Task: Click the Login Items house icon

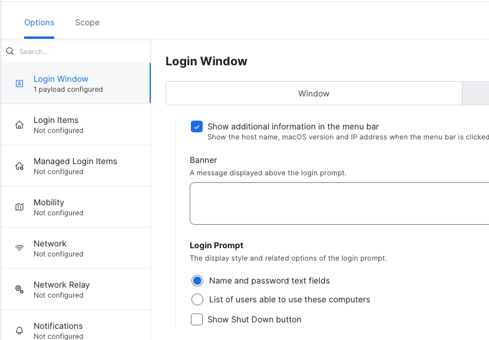Action: pyautogui.click(x=19, y=125)
